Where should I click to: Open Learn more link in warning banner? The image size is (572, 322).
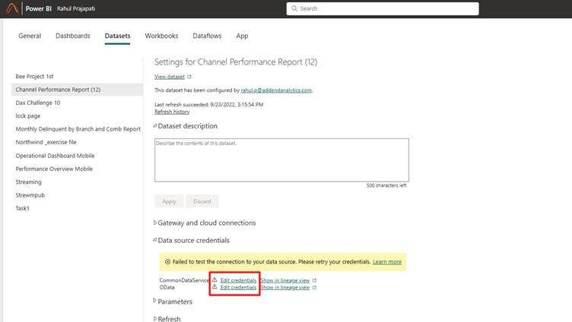(x=387, y=262)
